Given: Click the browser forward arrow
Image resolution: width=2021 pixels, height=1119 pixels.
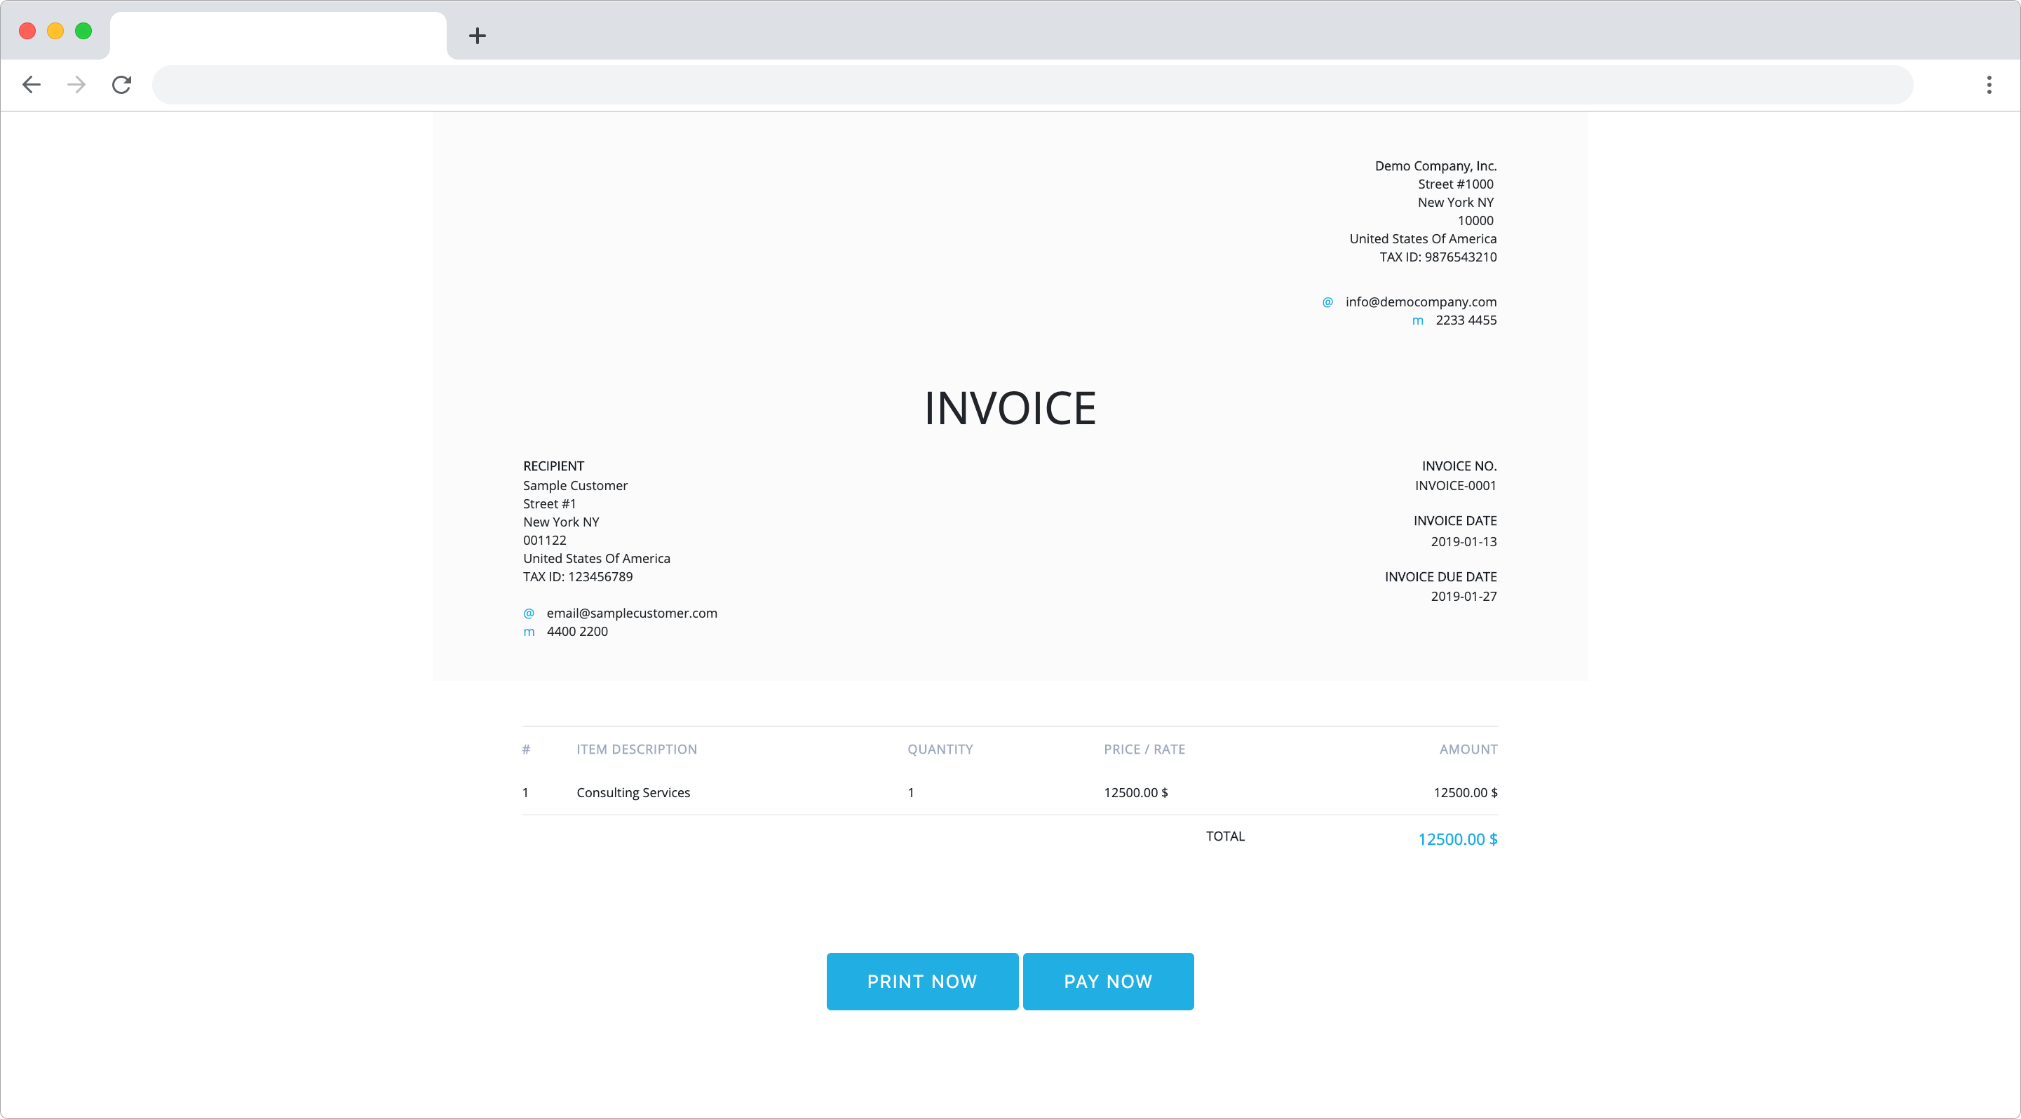Looking at the screenshot, I should pyautogui.click(x=76, y=85).
